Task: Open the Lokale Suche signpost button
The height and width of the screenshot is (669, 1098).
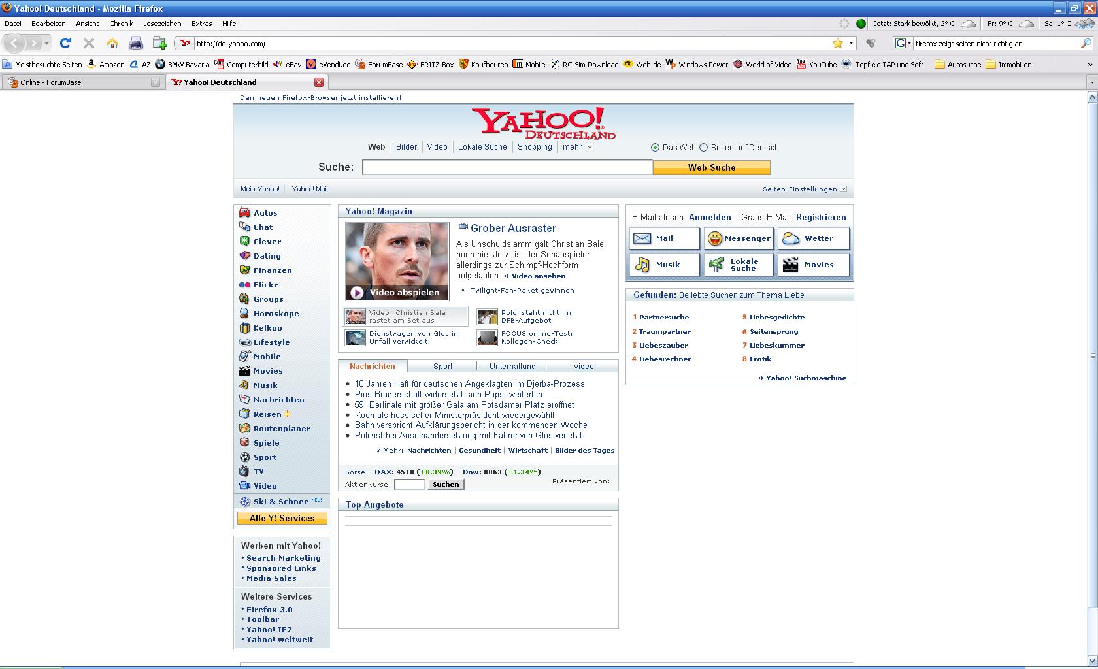Action: click(x=739, y=265)
